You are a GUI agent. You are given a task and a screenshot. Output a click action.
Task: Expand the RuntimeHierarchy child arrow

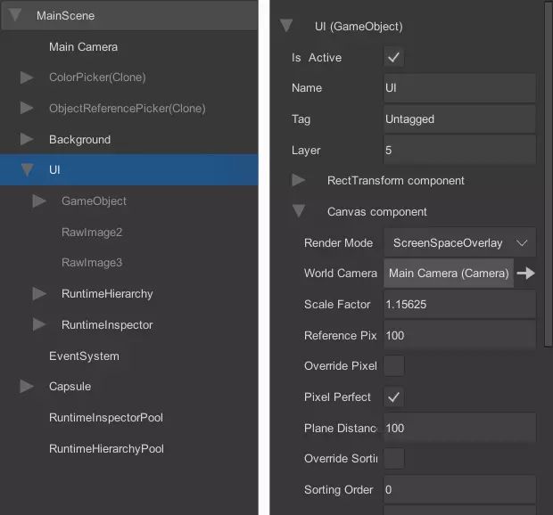39,293
